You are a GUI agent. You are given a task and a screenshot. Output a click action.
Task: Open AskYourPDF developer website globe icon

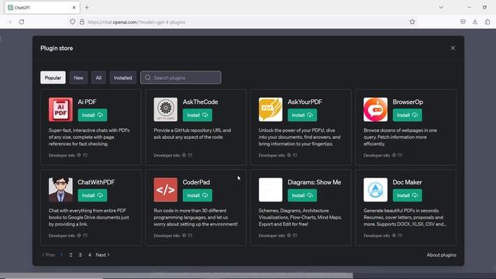289,155
